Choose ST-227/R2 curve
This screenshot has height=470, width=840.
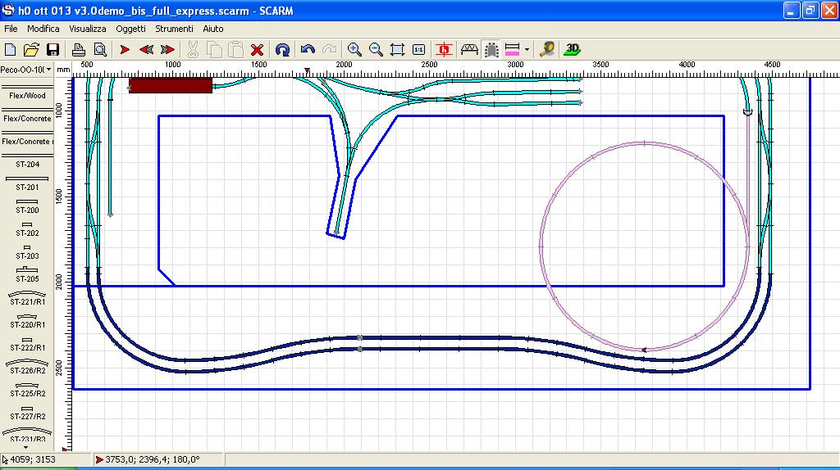pyautogui.click(x=27, y=412)
